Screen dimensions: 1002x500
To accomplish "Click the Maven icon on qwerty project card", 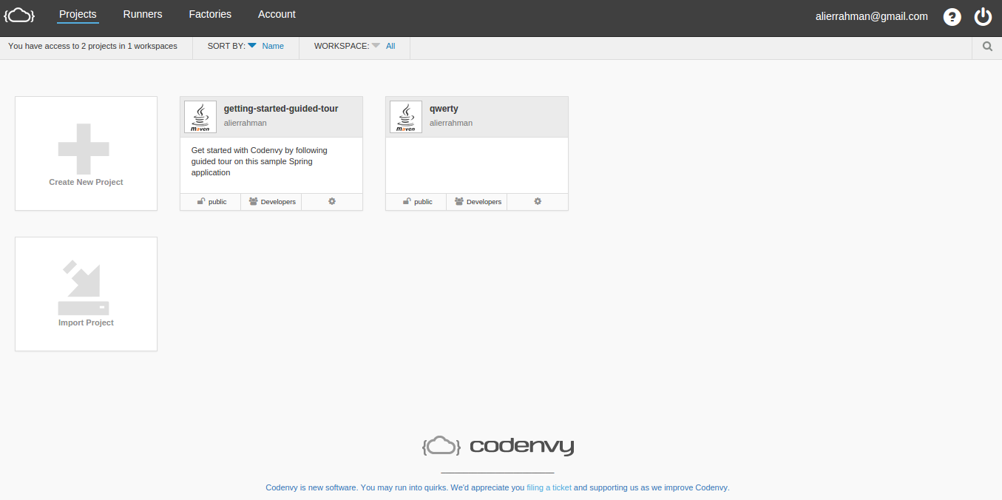I will pos(405,116).
